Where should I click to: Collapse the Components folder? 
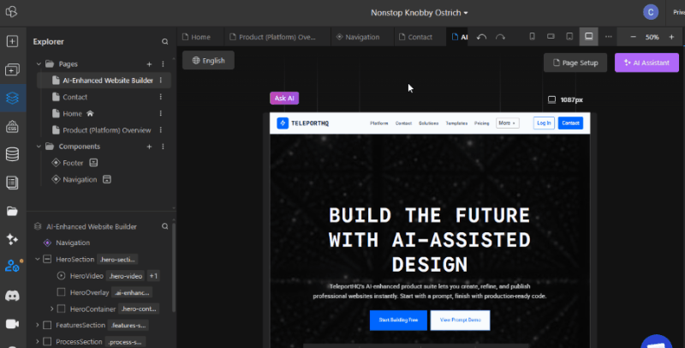point(39,147)
